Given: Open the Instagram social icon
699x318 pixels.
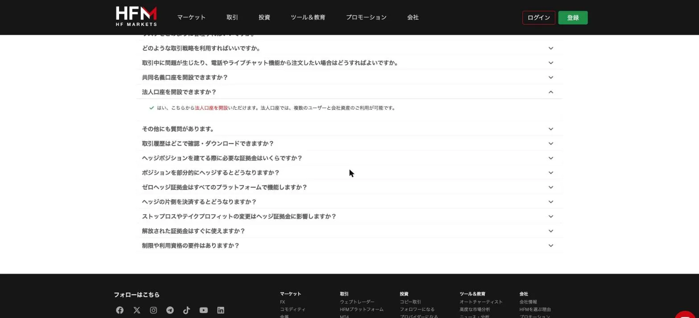Looking at the screenshot, I should pos(153,310).
